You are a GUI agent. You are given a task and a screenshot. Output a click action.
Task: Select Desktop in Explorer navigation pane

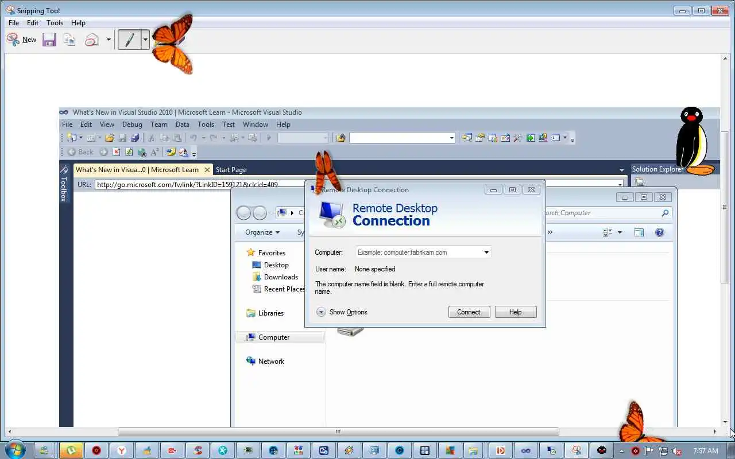[x=270, y=265]
